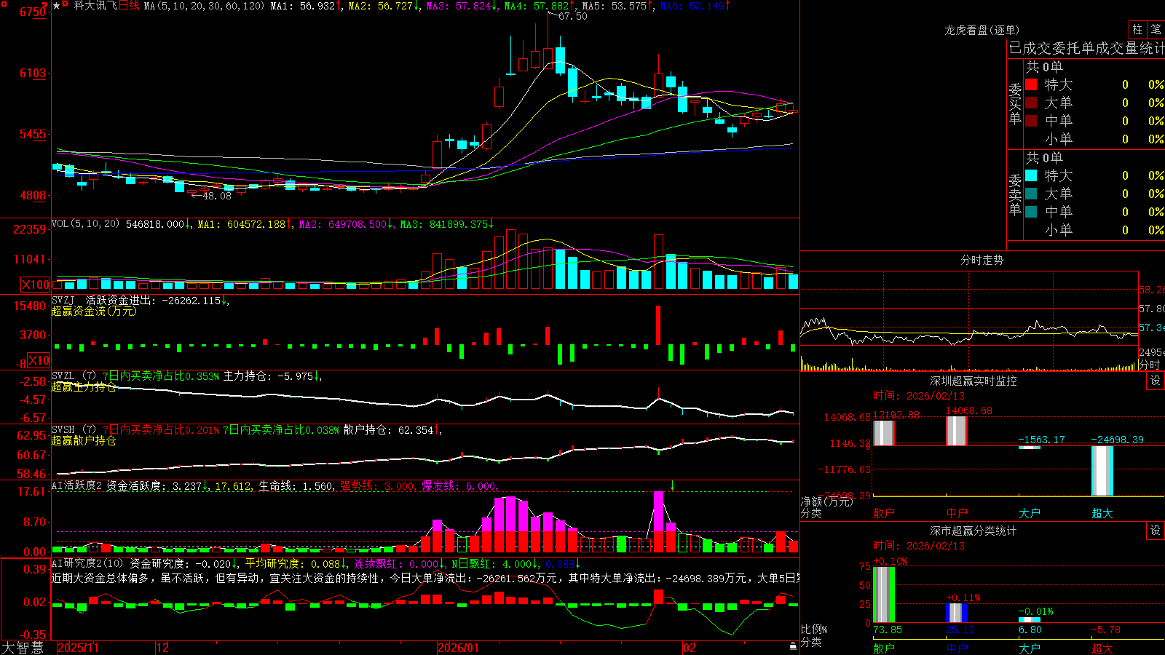Image resolution: width=1165 pixels, height=655 pixels.
Task: Toggle the X10 scale marker in SVZJ panel
Action: pyautogui.click(x=39, y=360)
